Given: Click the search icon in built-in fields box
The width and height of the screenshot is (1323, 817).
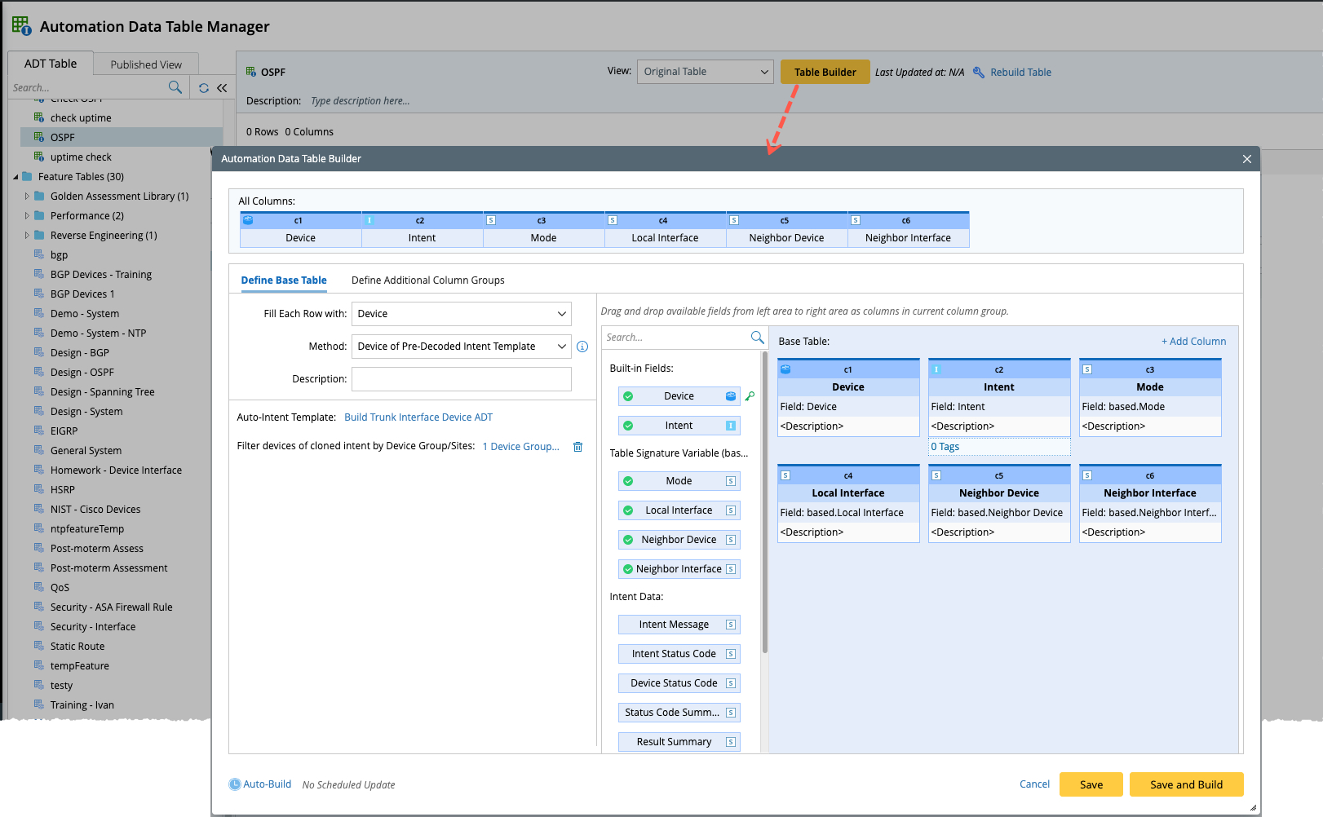Looking at the screenshot, I should click(x=757, y=338).
